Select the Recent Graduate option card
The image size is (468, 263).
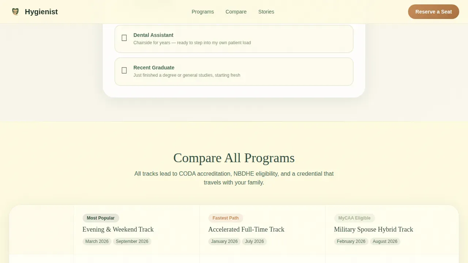234,72
